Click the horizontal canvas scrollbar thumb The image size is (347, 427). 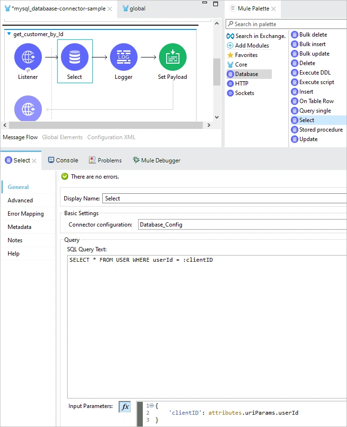pos(106,125)
